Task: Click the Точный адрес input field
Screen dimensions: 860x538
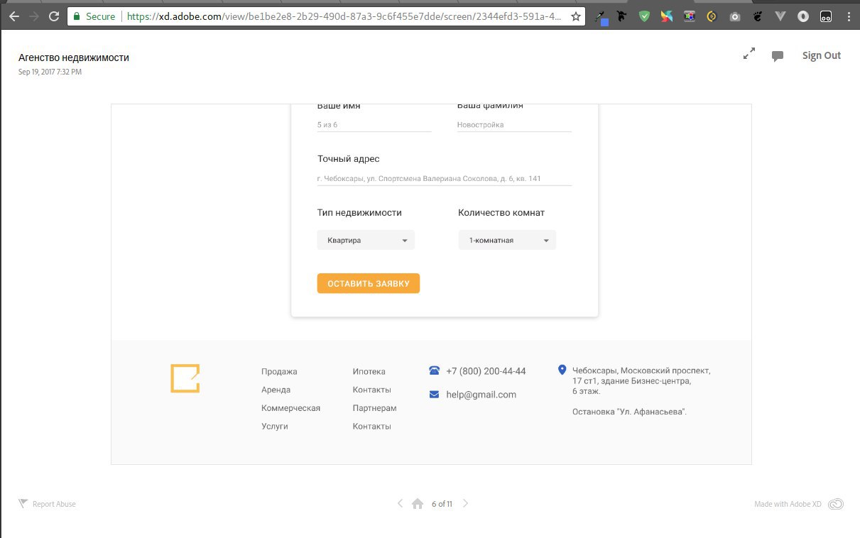Action: [445, 179]
